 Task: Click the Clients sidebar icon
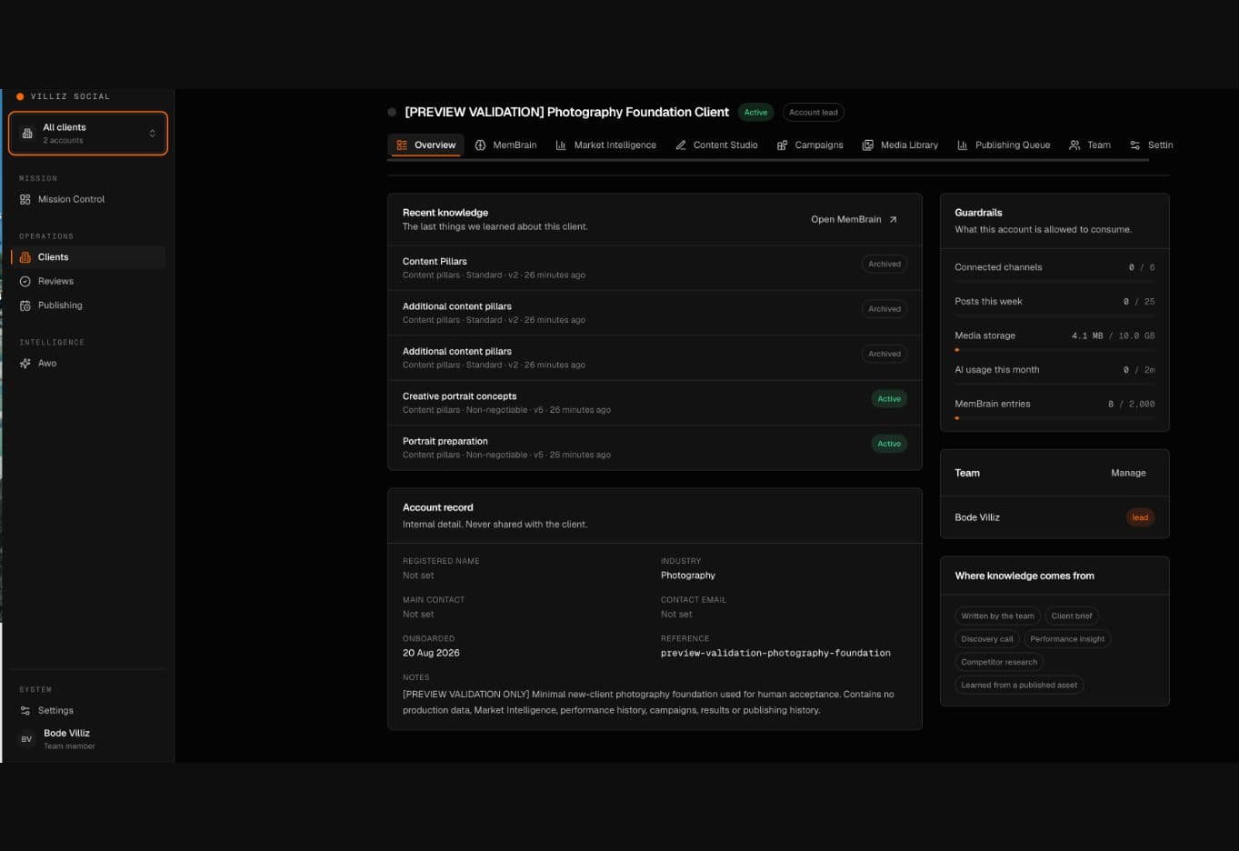click(25, 257)
